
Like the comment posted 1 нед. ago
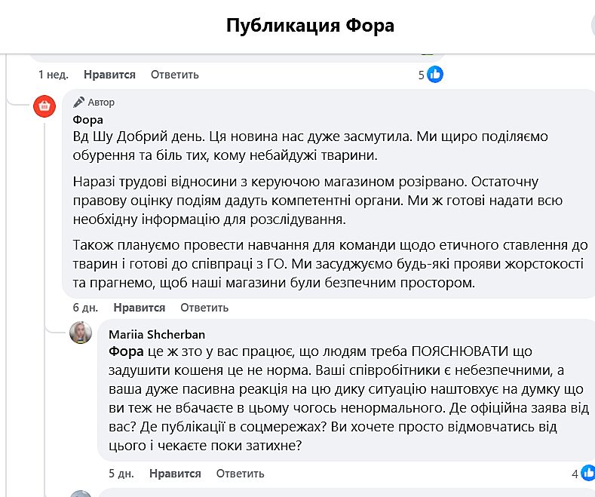(x=109, y=75)
